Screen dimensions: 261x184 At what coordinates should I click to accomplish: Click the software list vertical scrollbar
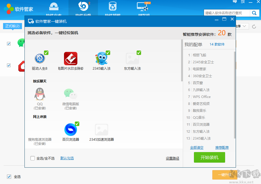(182, 61)
